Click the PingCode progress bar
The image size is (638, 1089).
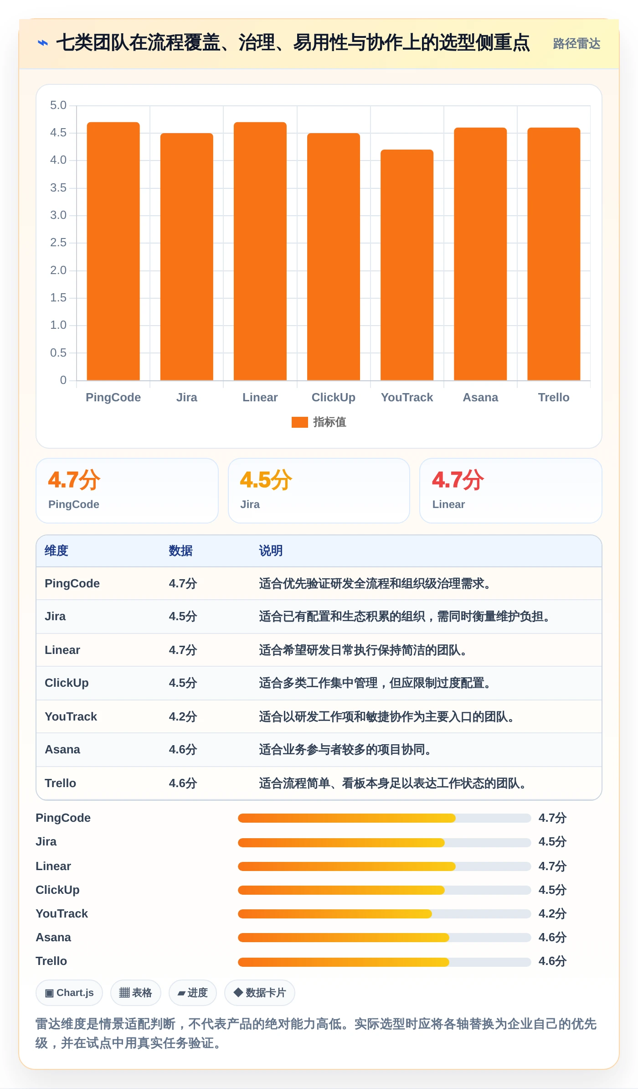coord(384,818)
